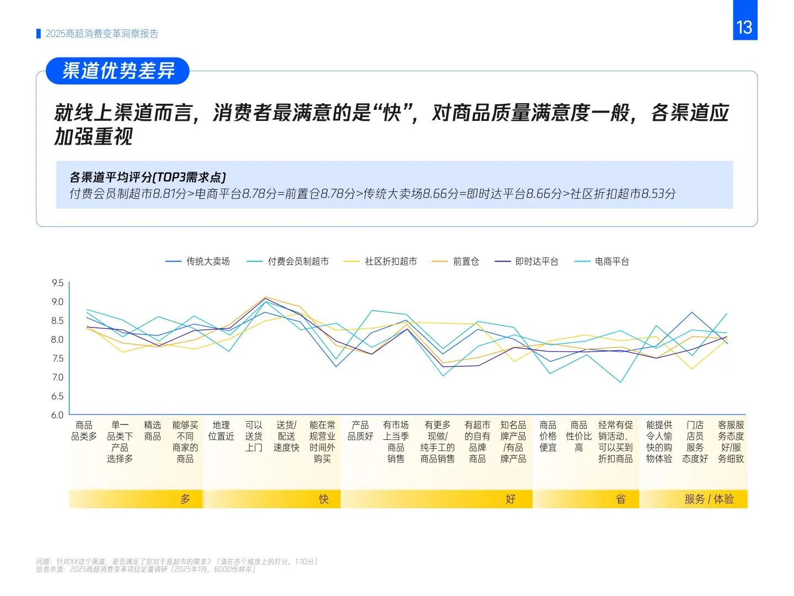The image size is (794, 596).
Task: Click the 8.0 y-axis label
Action: pyautogui.click(x=57, y=339)
